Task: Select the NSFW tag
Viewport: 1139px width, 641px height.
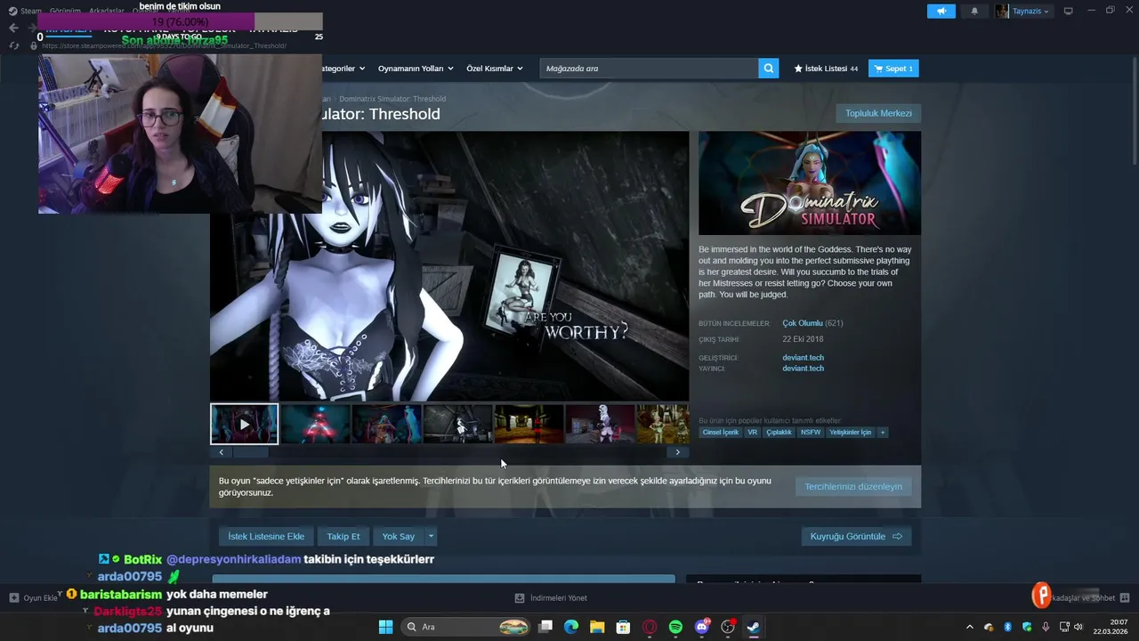Action: pos(810,433)
